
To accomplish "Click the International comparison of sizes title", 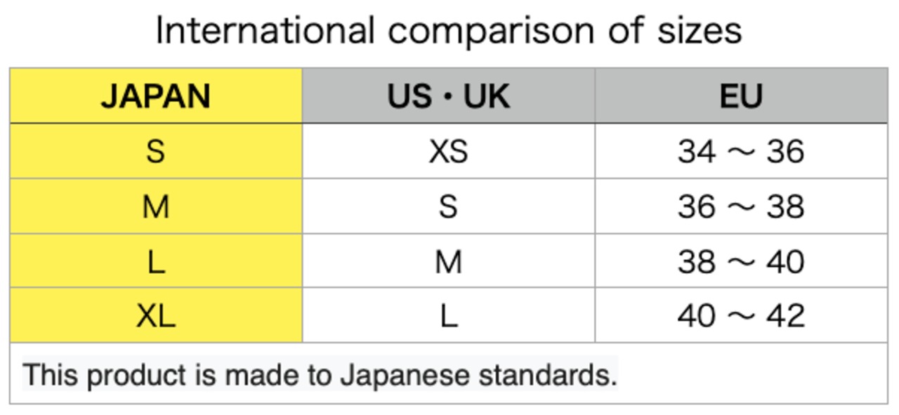I will (x=448, y=31).
